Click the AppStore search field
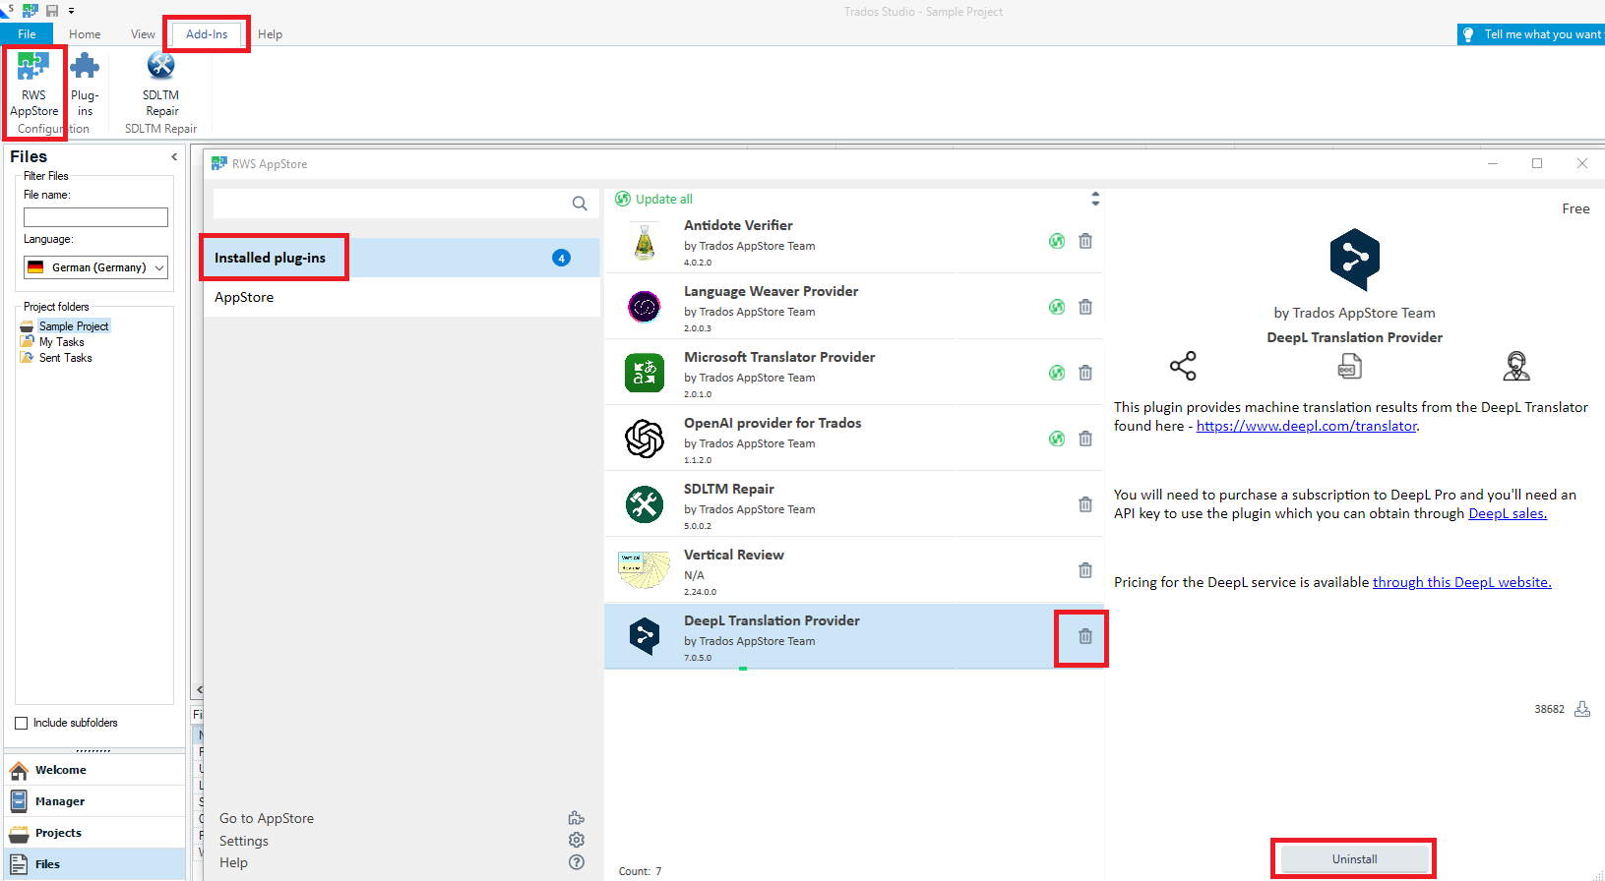Image resolution: width=1605 pixels, height=881 pixels. (391, 204)
